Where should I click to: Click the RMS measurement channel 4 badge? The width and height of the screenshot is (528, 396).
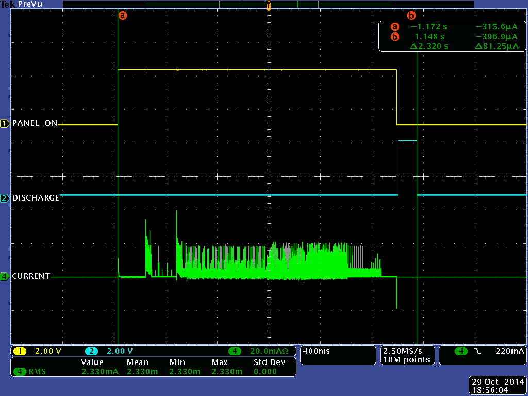20,371
